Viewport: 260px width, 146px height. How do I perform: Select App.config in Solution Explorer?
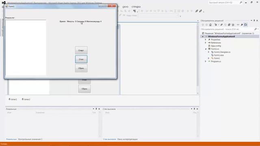click(x=216, y=46)
